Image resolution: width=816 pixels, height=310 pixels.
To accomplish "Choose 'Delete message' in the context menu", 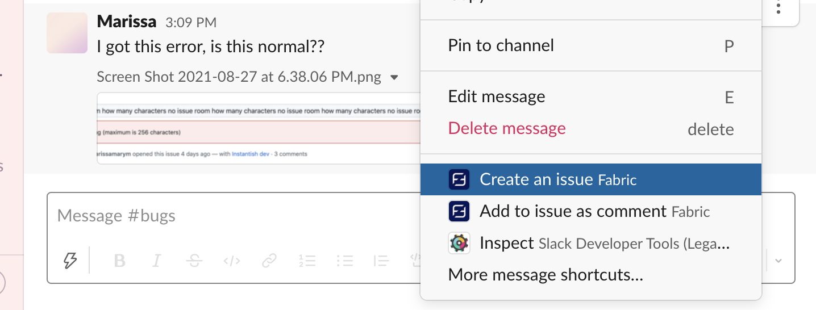I will (591, 128).
